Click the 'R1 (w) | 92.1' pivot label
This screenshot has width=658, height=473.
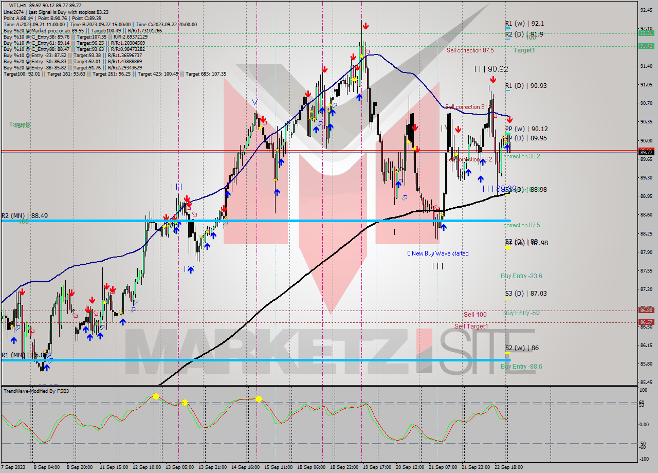coord(524,24)
